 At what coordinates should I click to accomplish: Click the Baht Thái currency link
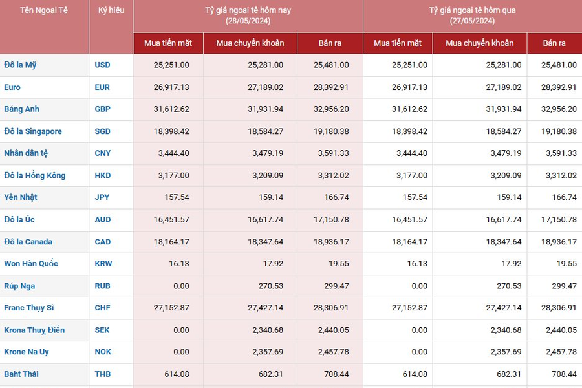pos(21,374)
